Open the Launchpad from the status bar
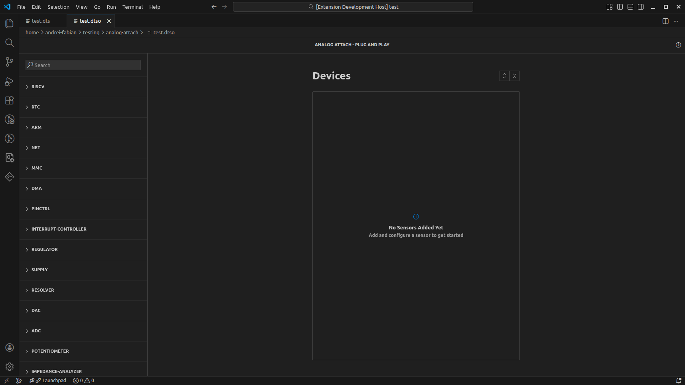 [48, 380]
